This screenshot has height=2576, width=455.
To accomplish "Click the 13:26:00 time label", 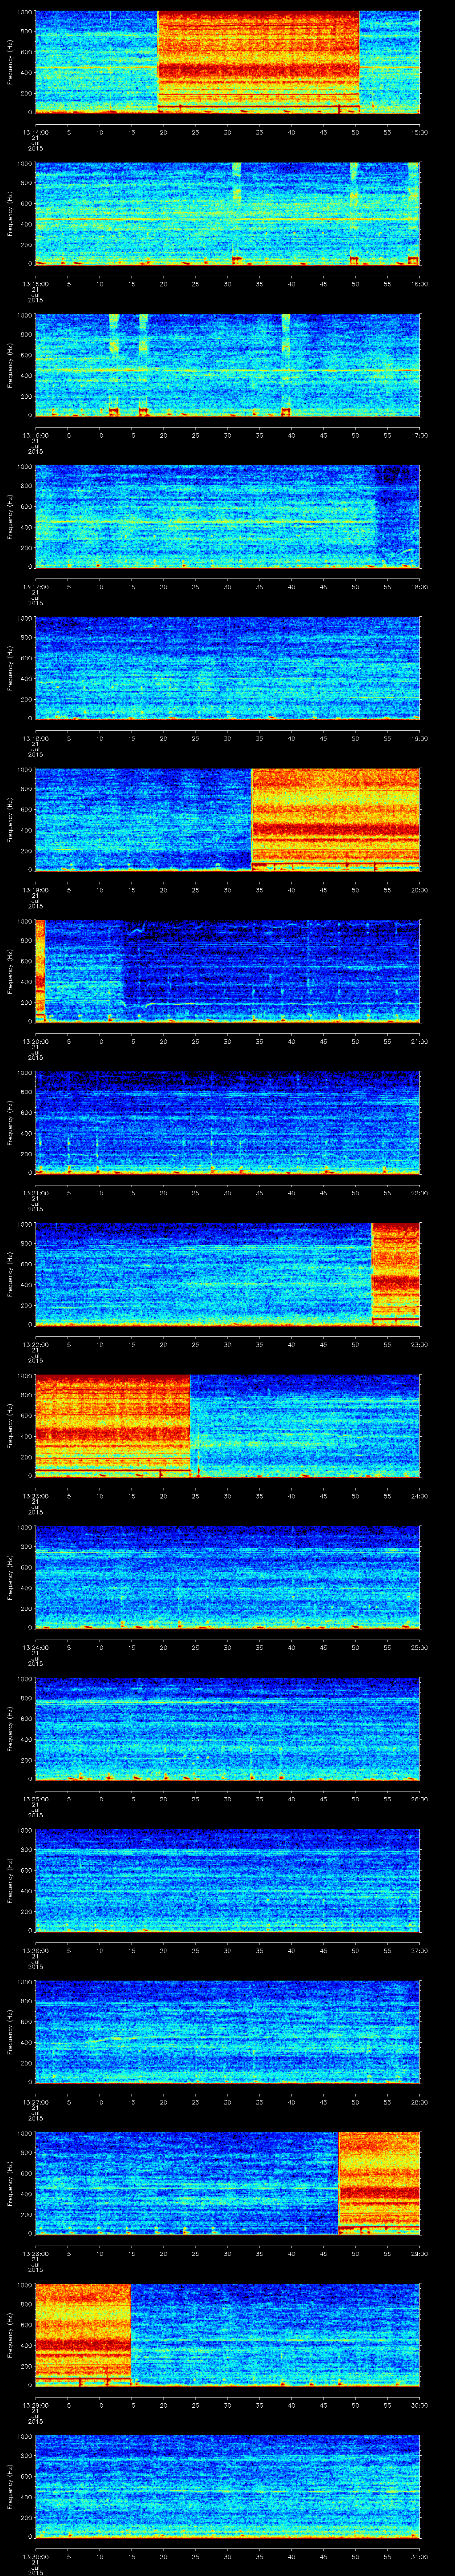I will coord(35,1950).
